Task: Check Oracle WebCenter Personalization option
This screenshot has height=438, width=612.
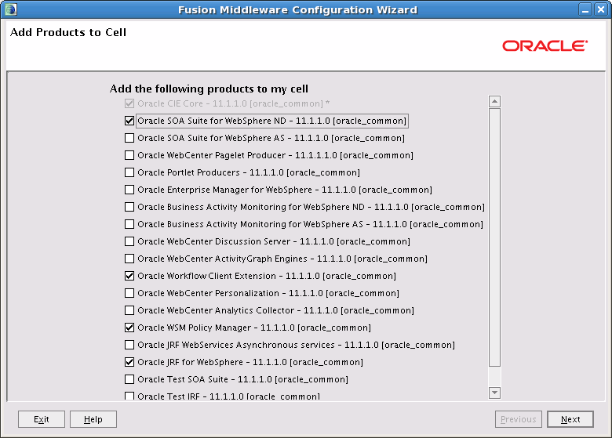Action: pos(129,293)
